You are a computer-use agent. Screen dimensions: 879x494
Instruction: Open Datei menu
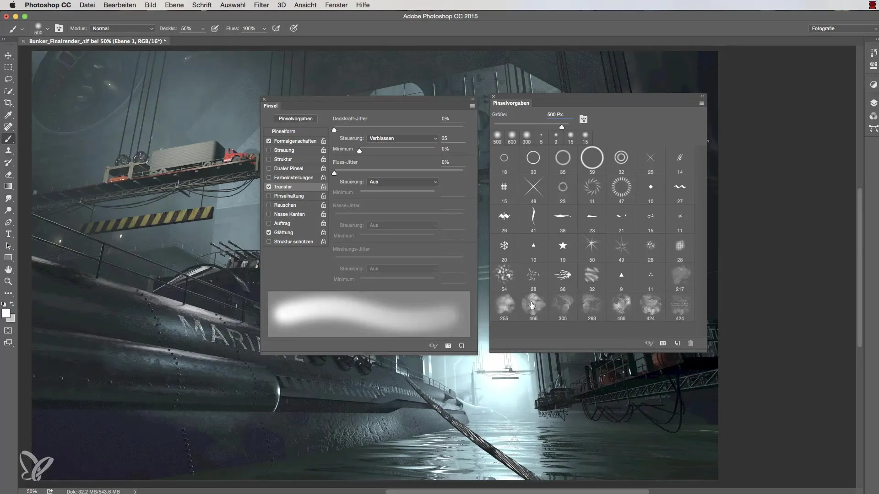coord(87,5)
